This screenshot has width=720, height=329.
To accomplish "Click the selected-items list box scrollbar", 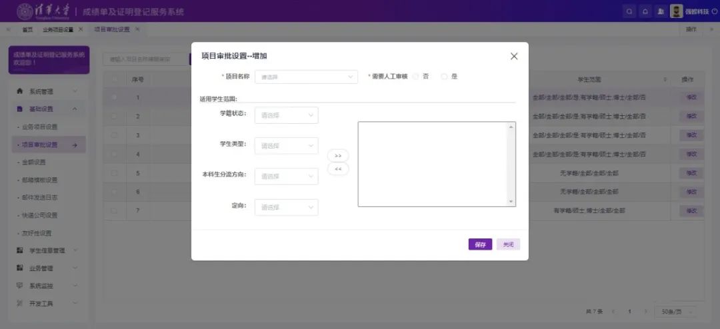I will click(511, 164).
